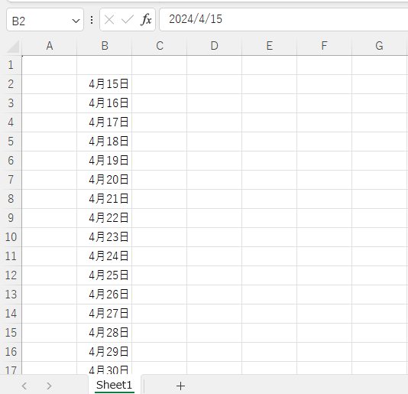Select cell containing 4月29日
Screen dimensions: 408x394
pyautogui.click(x=105, y=352)
